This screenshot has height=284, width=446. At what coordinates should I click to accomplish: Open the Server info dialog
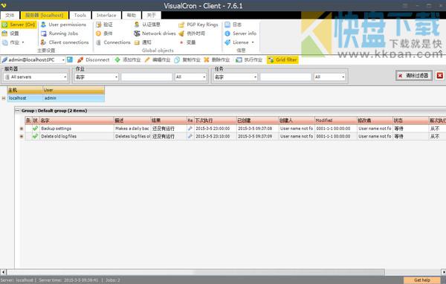[240, 33]
